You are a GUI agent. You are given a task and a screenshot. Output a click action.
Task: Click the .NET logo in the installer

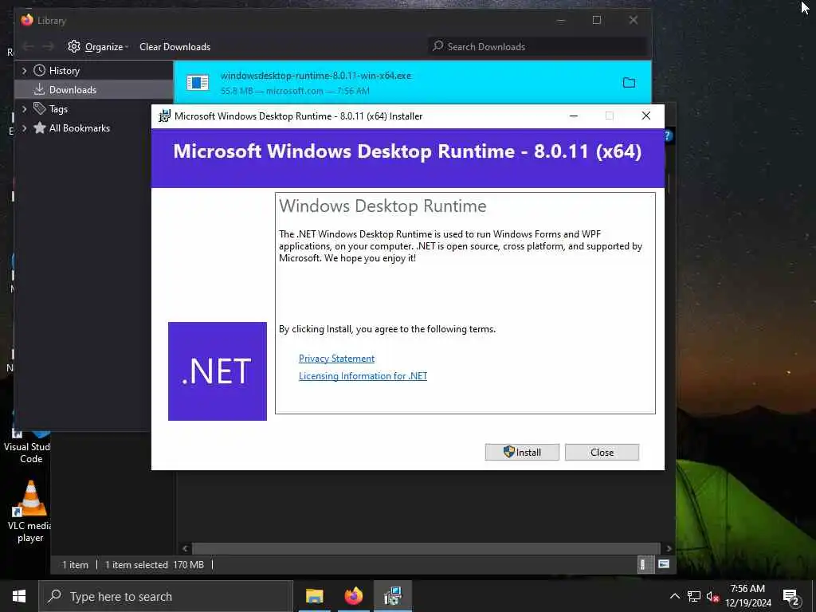[x=218, y=371]
